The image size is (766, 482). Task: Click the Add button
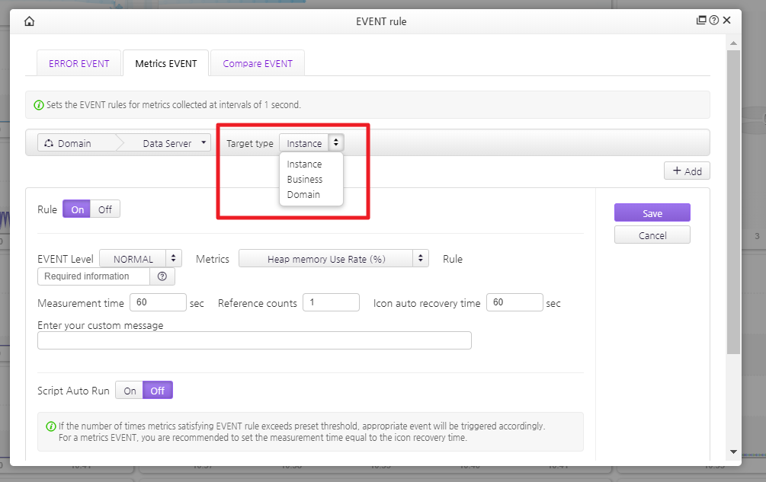coord(687,171)
